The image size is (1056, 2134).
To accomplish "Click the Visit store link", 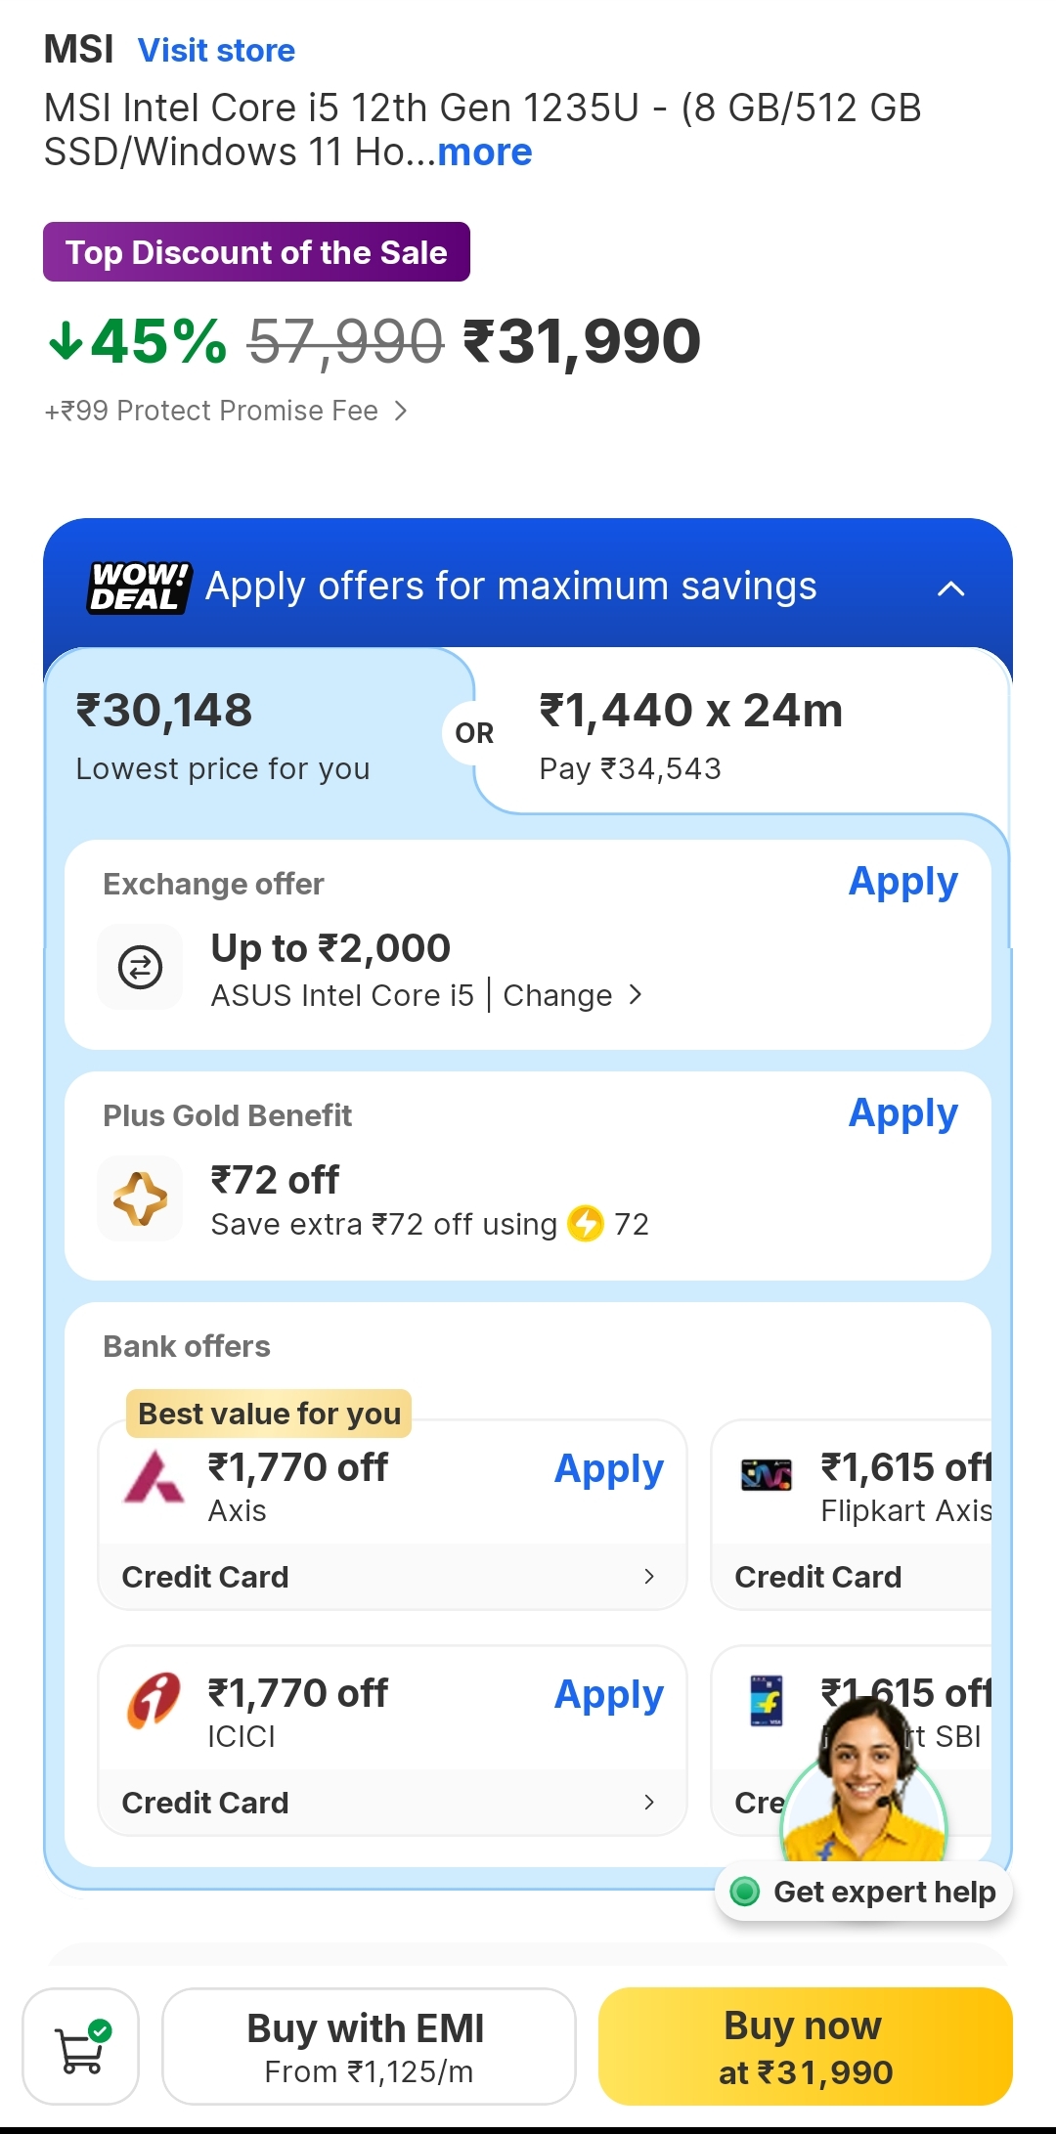I will (x=216, y=50).
